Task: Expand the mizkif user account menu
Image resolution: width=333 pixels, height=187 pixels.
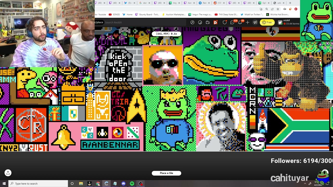Action: [289, 22]
